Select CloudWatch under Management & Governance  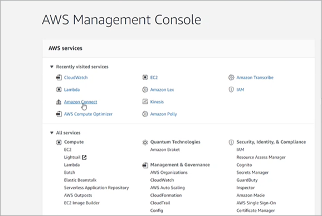pyautogui.click(x=162, y=180)
